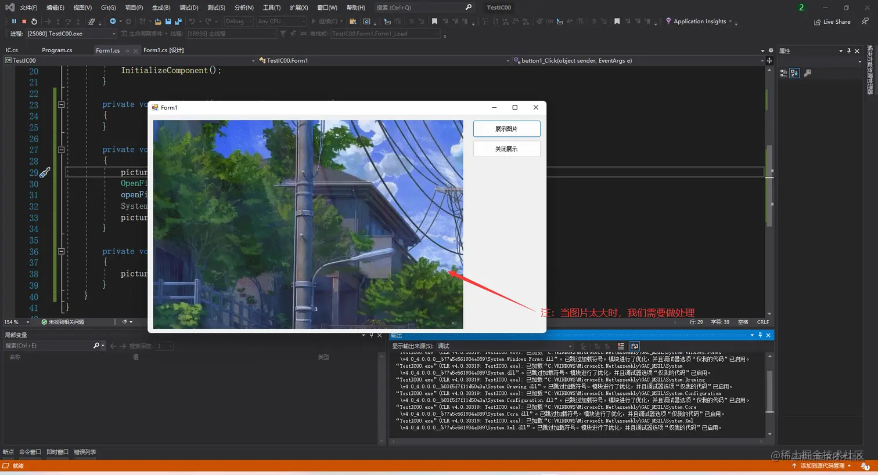Show alphabetical sort in Properties panel
Image resolution: width=878 pixels, height=475 pixels.
pos(794,73)
